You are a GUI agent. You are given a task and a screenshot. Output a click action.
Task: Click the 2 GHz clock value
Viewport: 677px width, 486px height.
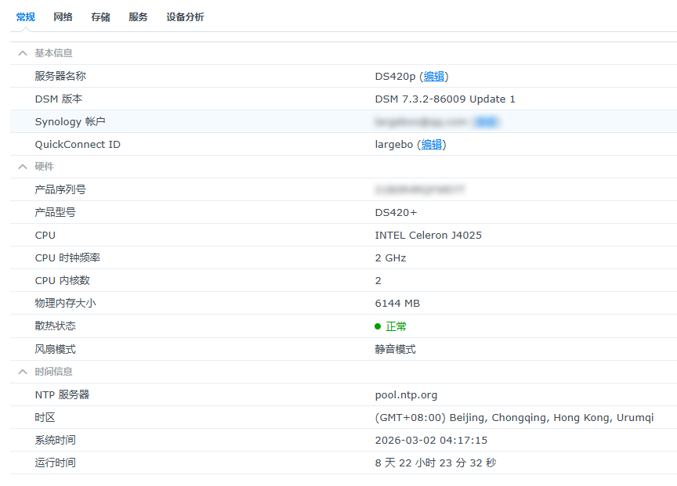tap(390, 258)
